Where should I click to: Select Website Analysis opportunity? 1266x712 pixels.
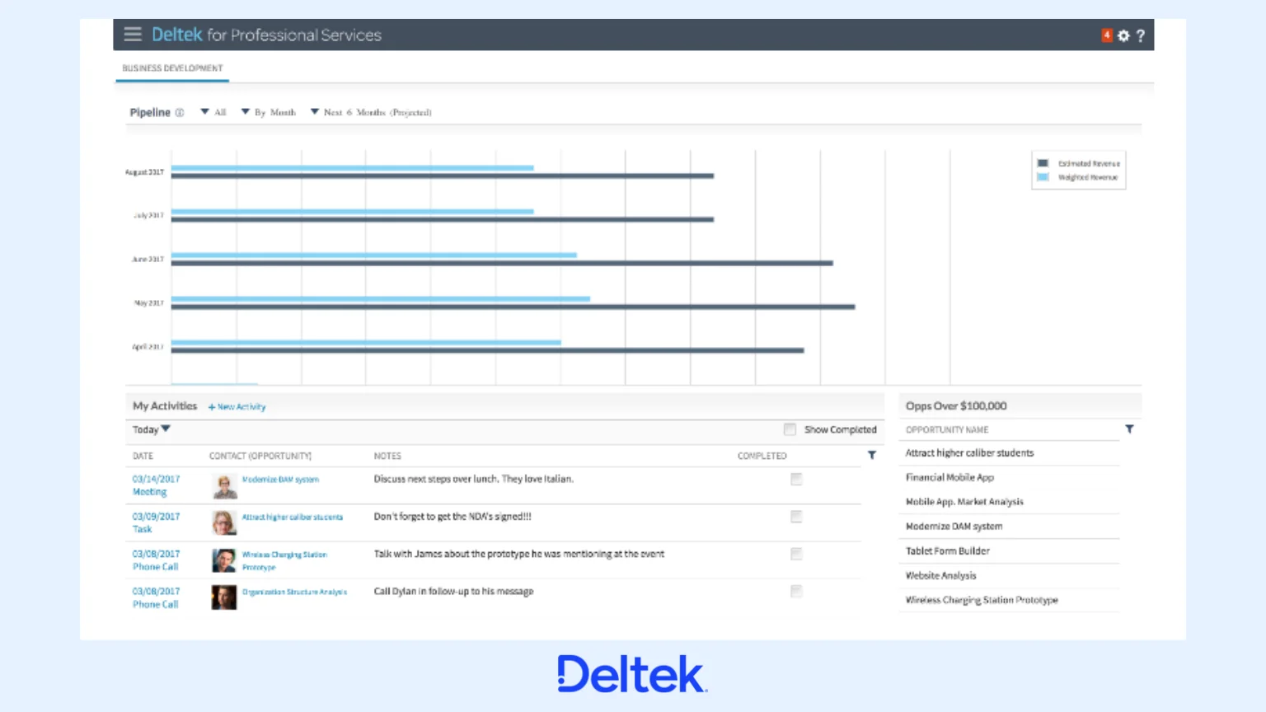pos(940,576)
